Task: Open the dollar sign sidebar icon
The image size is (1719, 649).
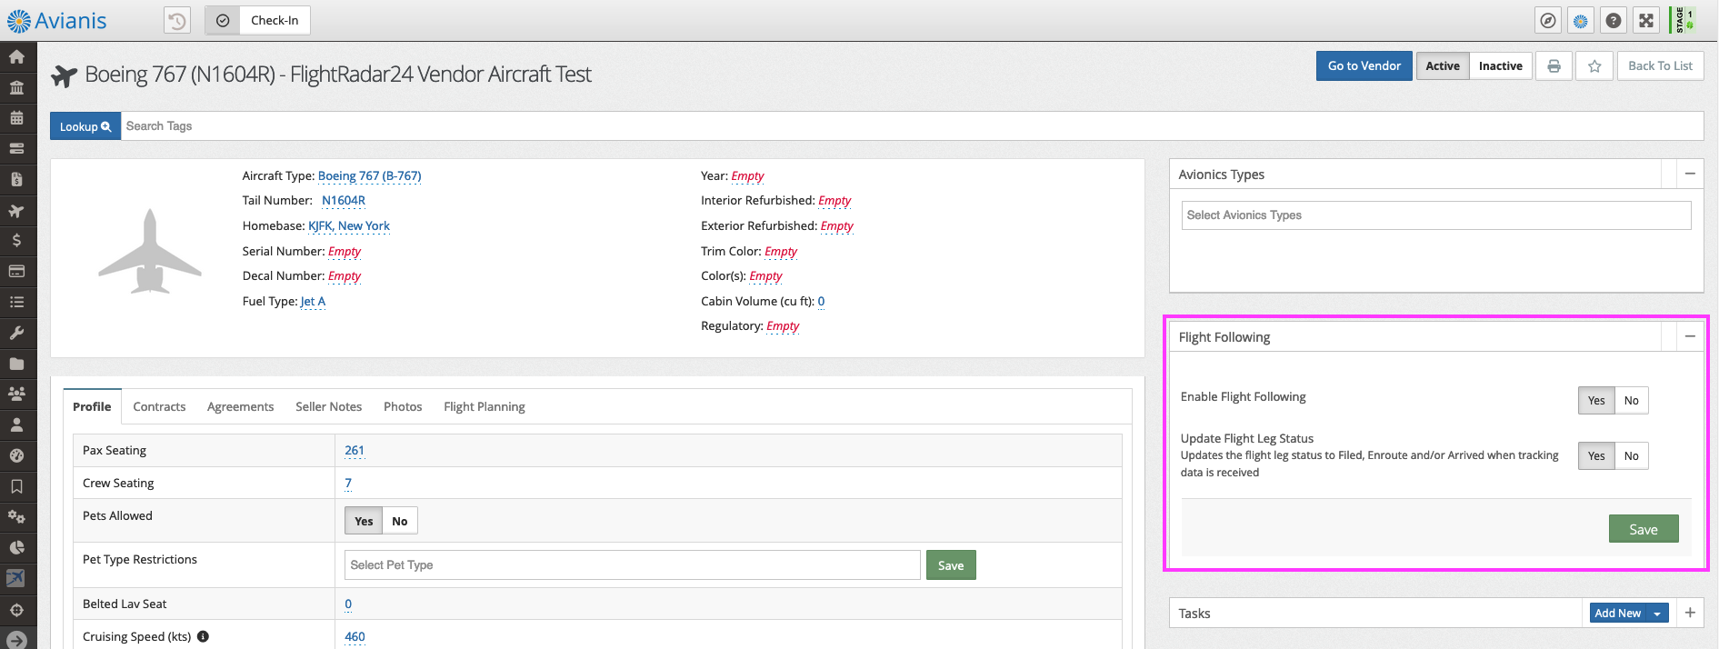Action: [x=16, y=240]
